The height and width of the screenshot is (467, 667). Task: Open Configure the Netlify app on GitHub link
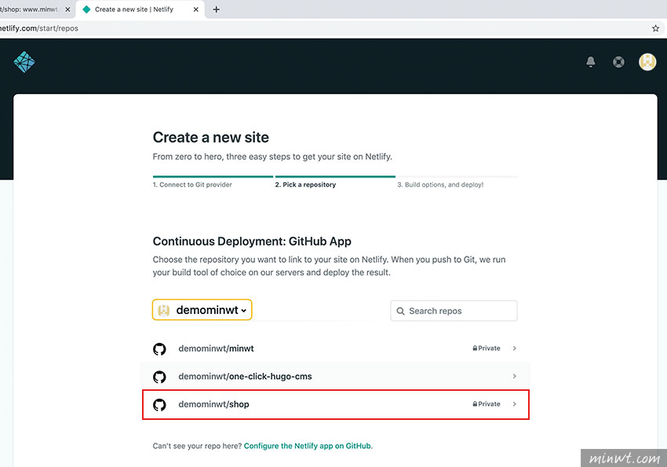tap(307, 446)
